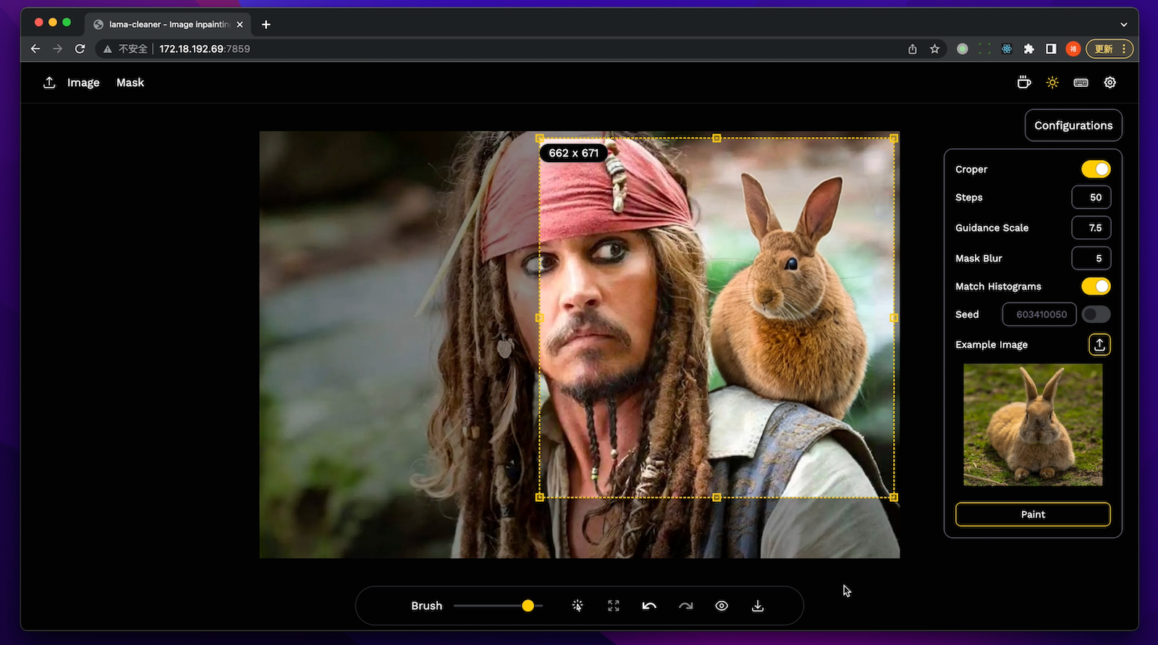Click the reset zoom expand icon
Viewport: 1158px width, 645px height.
(614, 606)
